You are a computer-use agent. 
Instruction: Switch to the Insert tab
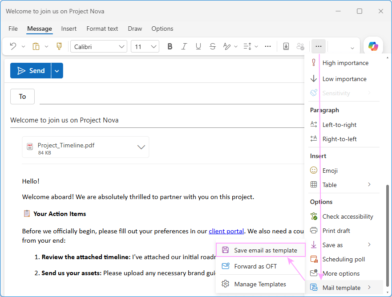tap(69, 29)
